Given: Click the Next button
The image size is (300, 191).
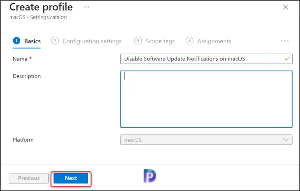Looking at the screenshot, I should click(x=71, y=178).
